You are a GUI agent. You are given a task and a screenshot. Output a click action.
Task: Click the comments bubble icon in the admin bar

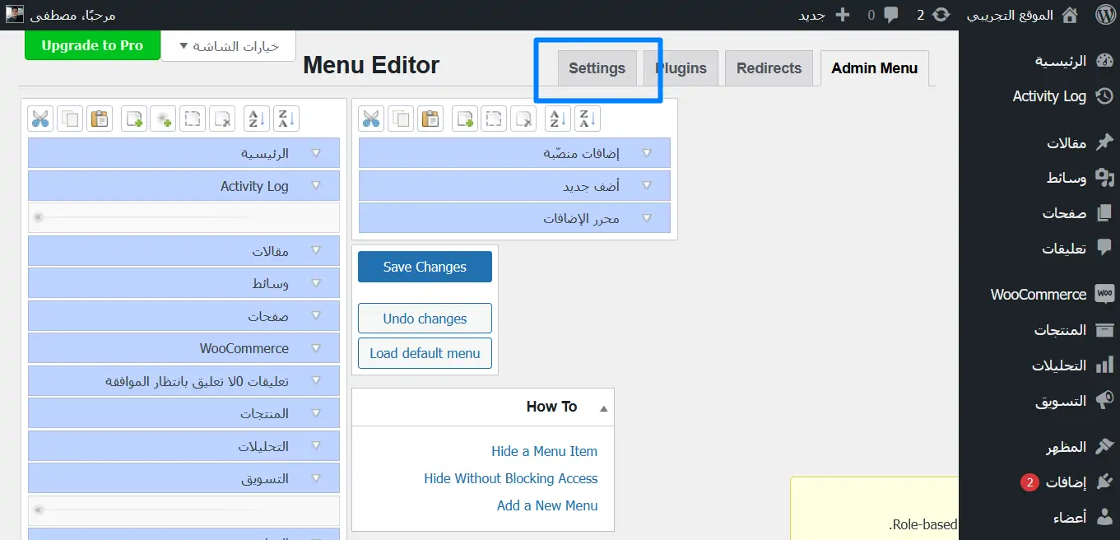pos(891,15)
